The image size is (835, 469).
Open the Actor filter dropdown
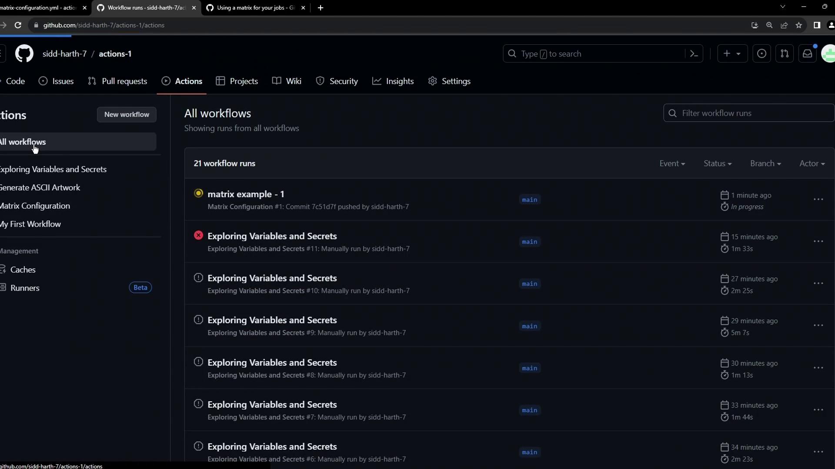click(812, 164)
